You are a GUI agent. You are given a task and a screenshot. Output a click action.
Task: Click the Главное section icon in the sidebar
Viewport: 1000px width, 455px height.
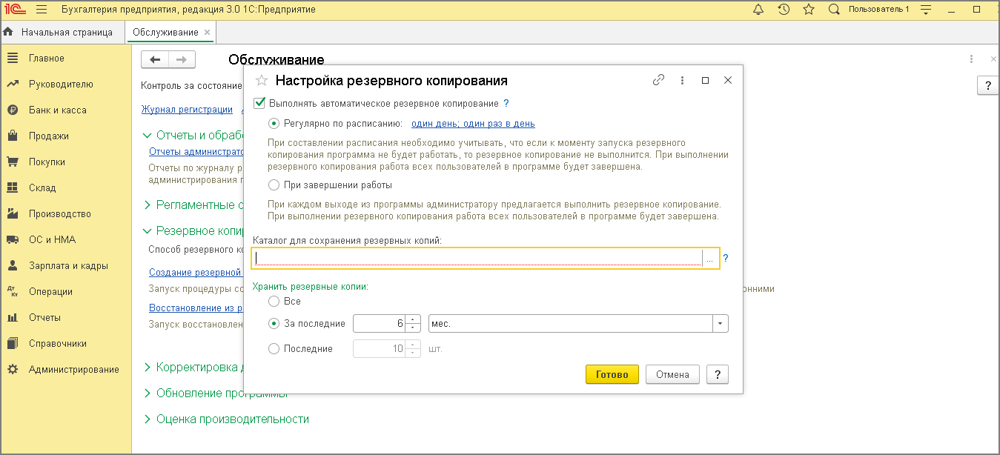tap(12, 58)
